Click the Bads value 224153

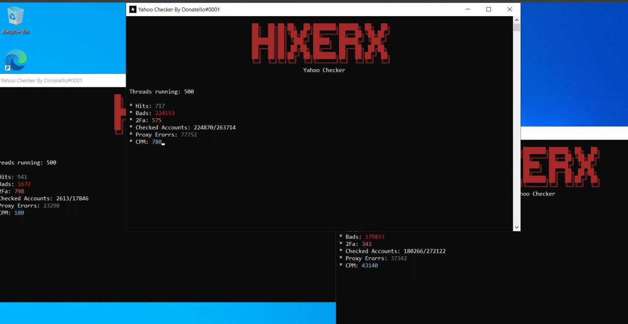pyautogui.click(x=165, y=113)
